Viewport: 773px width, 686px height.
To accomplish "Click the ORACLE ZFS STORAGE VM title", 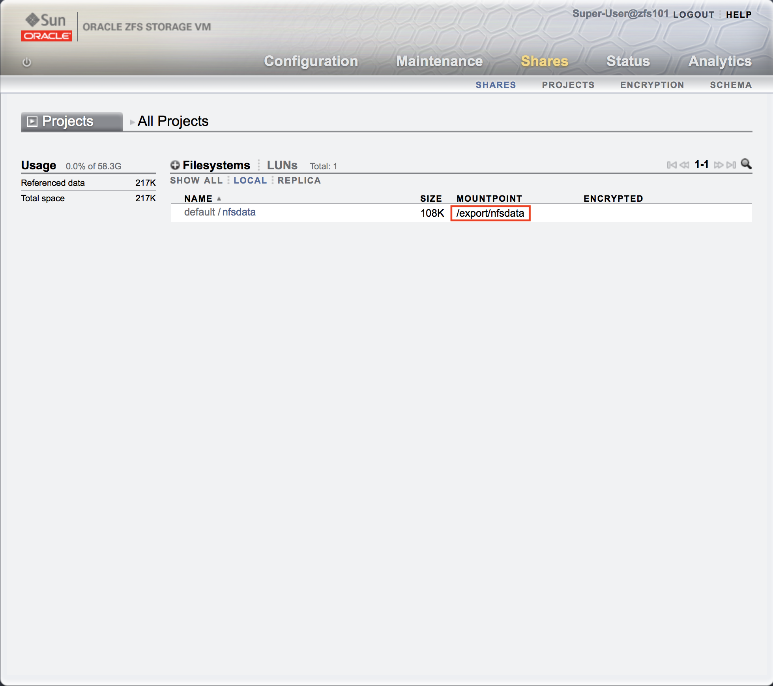I will (147, 27).
